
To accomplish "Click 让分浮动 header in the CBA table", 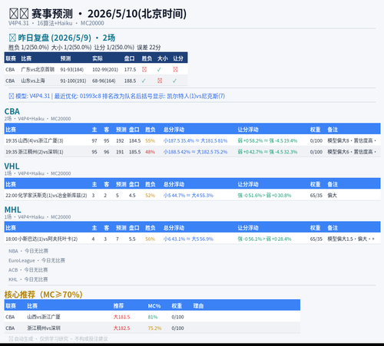I will (x=248, y=130).
